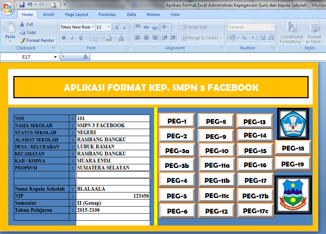Enable Wrap Text
This screenshot has width=326, height=234.
(x=194, y=27)
